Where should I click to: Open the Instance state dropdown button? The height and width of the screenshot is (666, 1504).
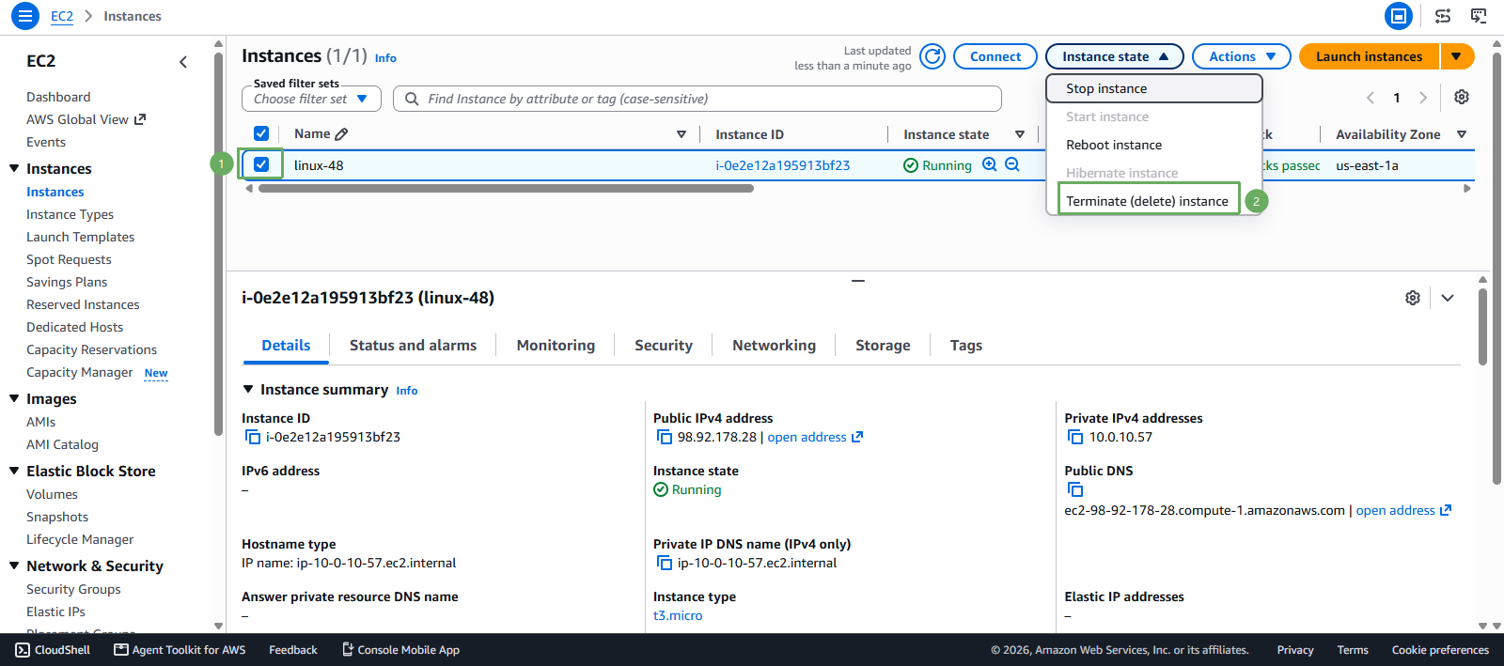coord(1114,56)
